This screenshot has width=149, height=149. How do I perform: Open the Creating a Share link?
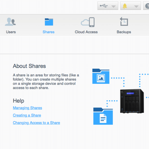(x=27, y=115)
